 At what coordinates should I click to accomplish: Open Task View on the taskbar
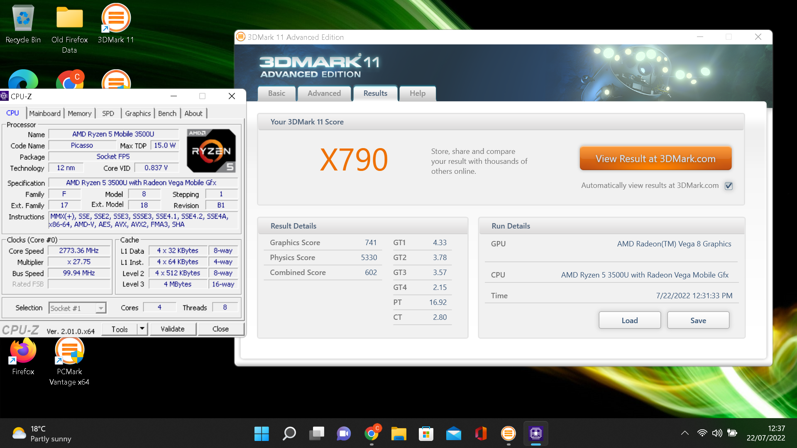316,433
